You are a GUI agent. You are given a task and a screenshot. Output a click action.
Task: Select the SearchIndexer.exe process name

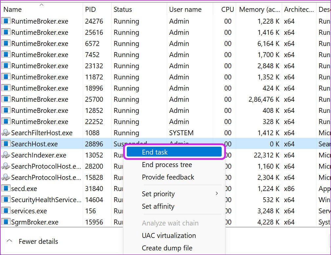click(39, 155)
